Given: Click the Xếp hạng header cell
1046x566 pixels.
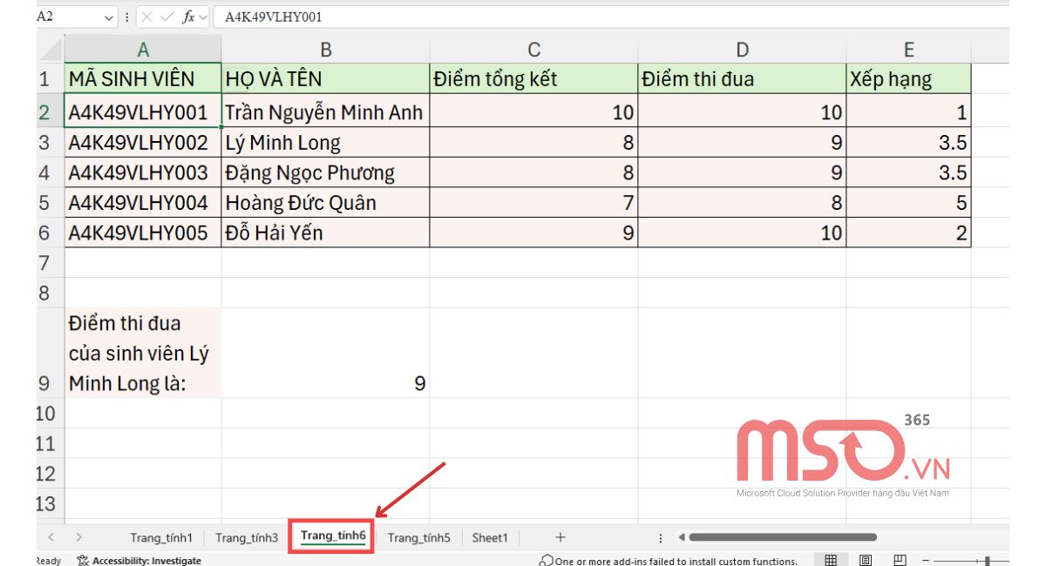Looking at the screenshot, I should (909, 78).
